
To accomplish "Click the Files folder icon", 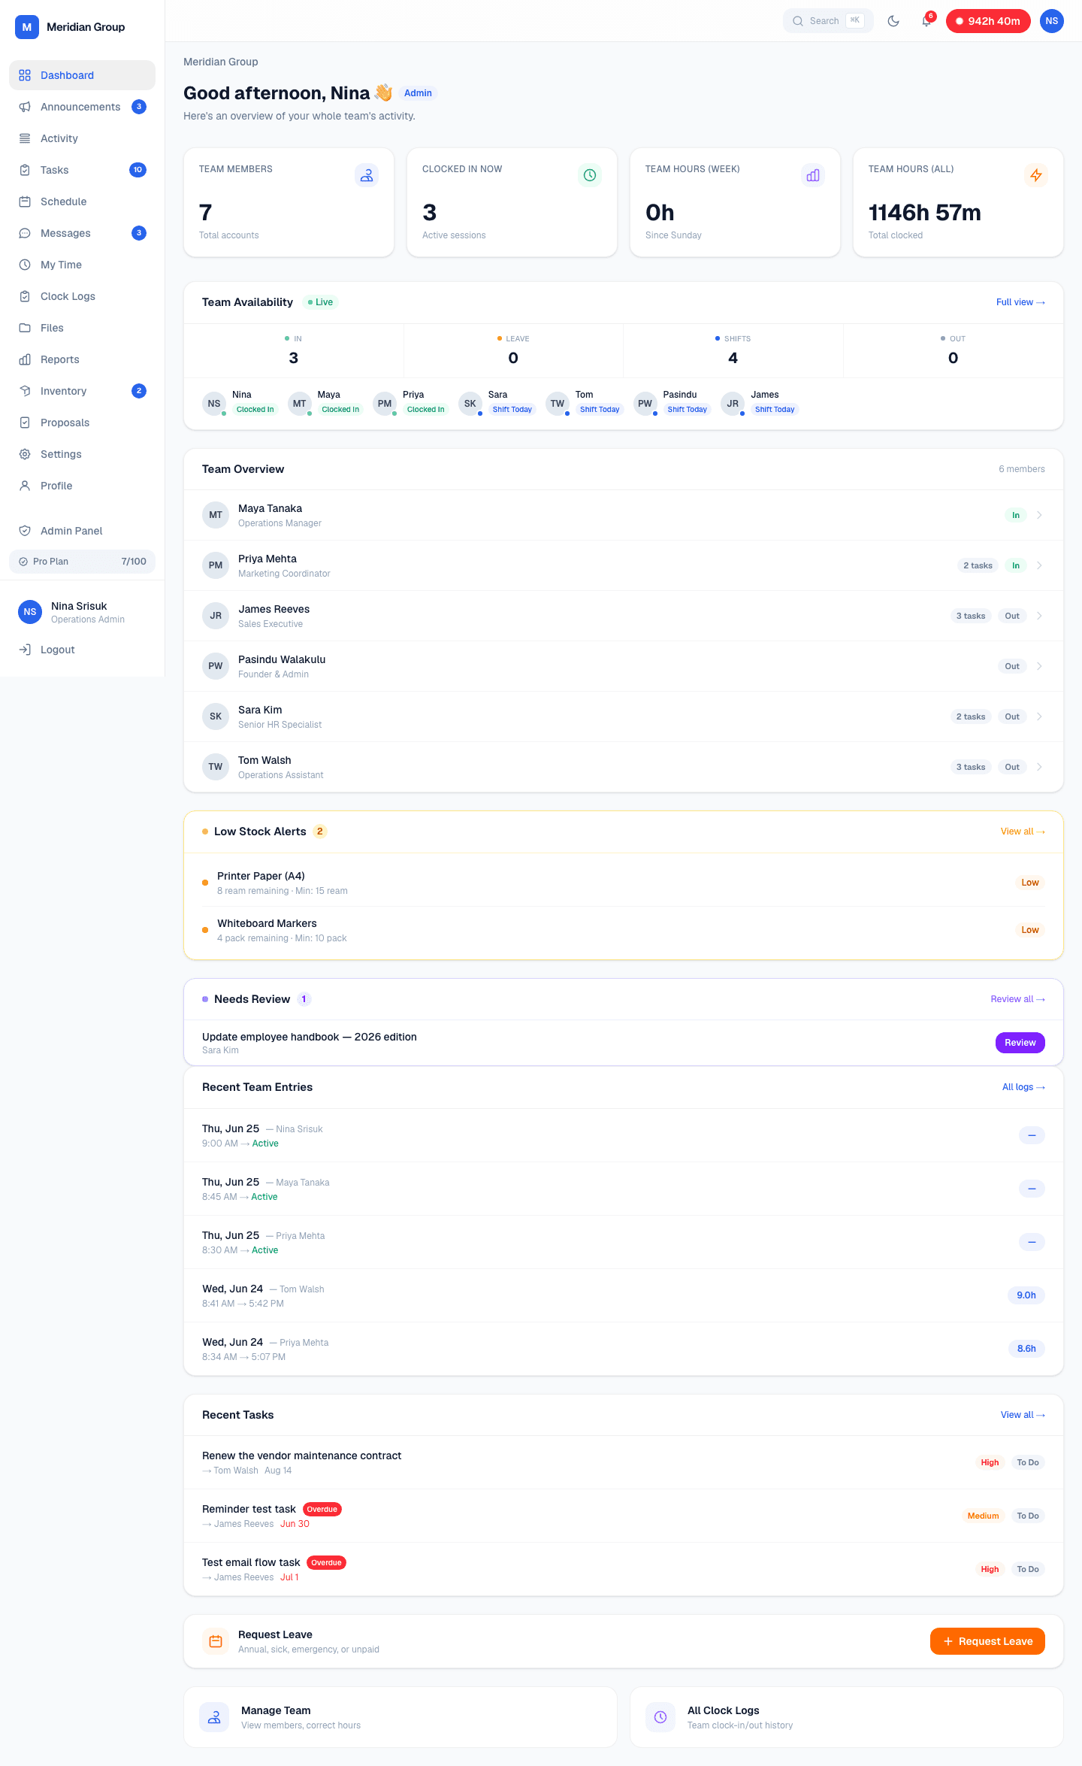I will (25, 328).
